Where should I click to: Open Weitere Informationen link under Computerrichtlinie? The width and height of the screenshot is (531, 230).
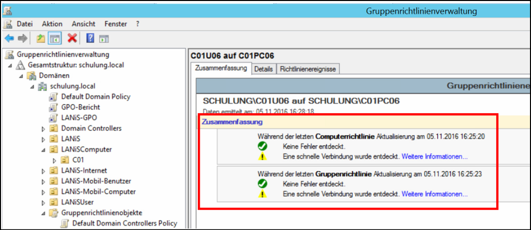434,157
